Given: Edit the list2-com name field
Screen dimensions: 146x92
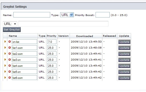Looking at the screenshot, I should click(24, 54).
